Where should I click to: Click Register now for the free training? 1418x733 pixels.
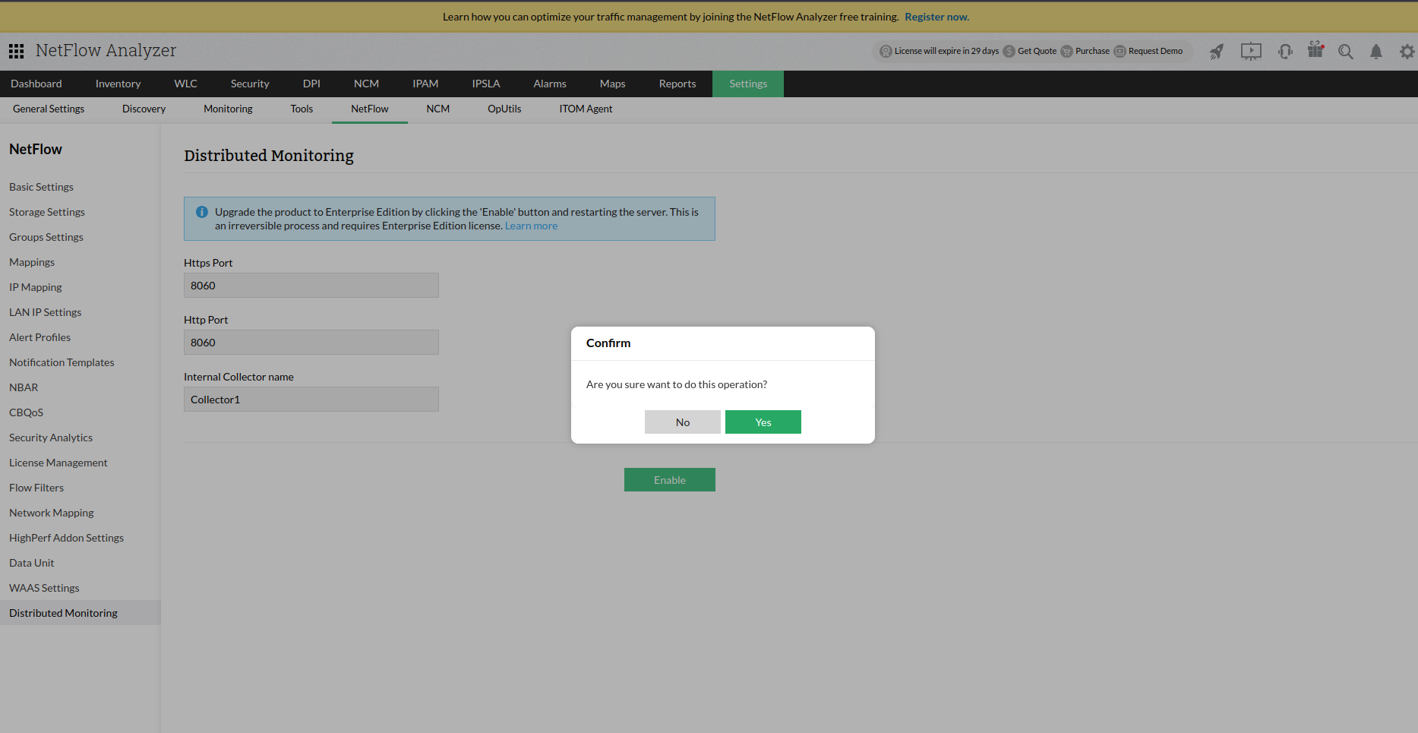click(x=936, y=16)
